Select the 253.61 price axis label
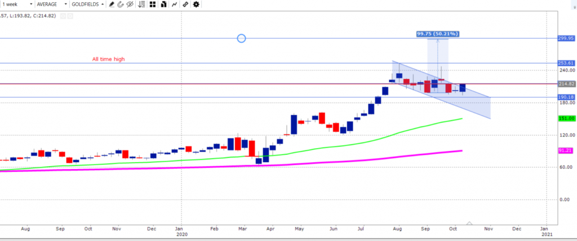Image resolution: width=577 pixels, height=241 pixels. (565, 63)
